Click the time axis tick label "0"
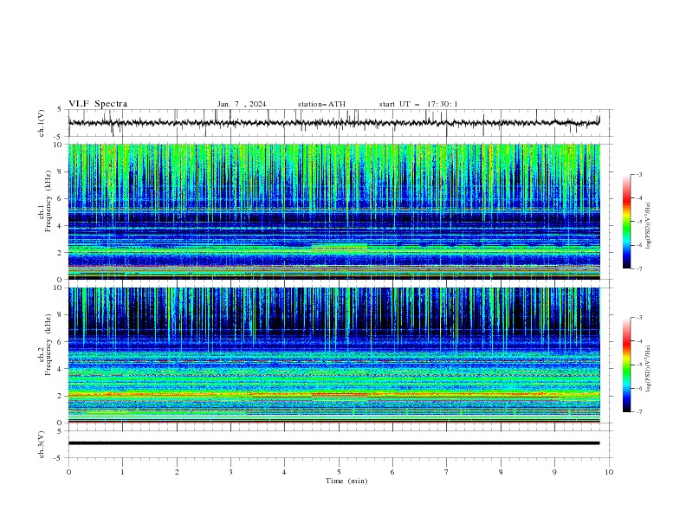The image size is (686, 530). click(68, 472)
